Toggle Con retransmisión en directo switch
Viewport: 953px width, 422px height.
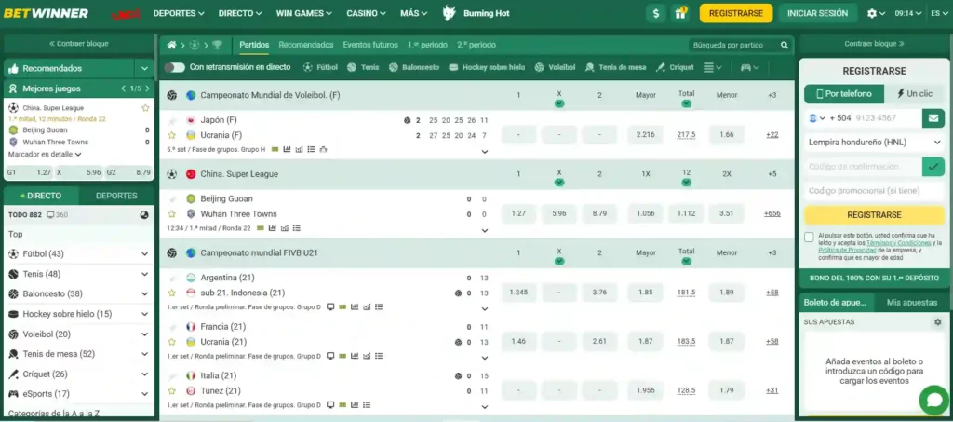tap(174, 67)
